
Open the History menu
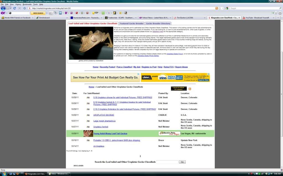tap(18, 4)
